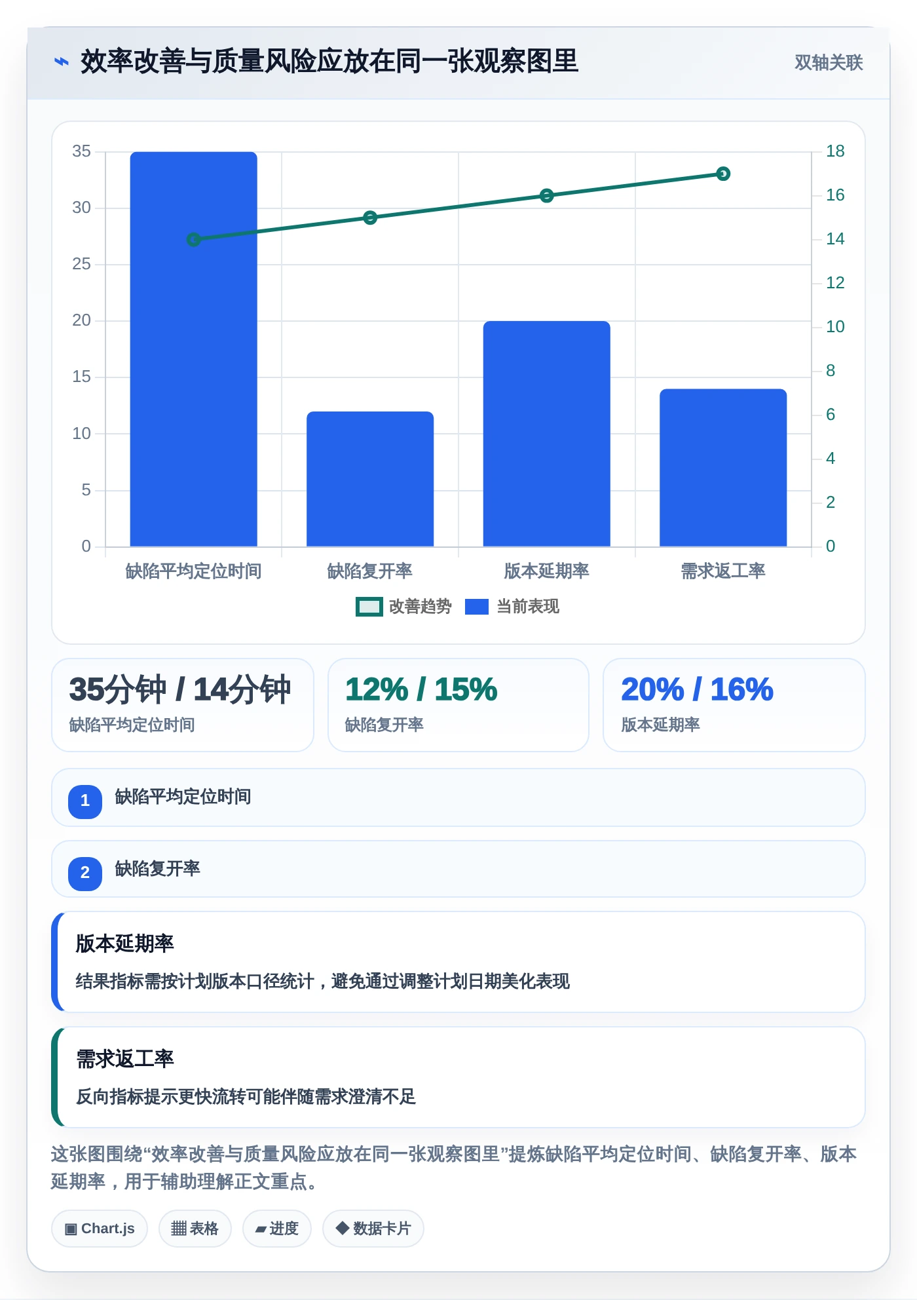Screen dimensions: 917x1300
Task: Select the 20% / 16% data card
Action: tap(734, 705)
